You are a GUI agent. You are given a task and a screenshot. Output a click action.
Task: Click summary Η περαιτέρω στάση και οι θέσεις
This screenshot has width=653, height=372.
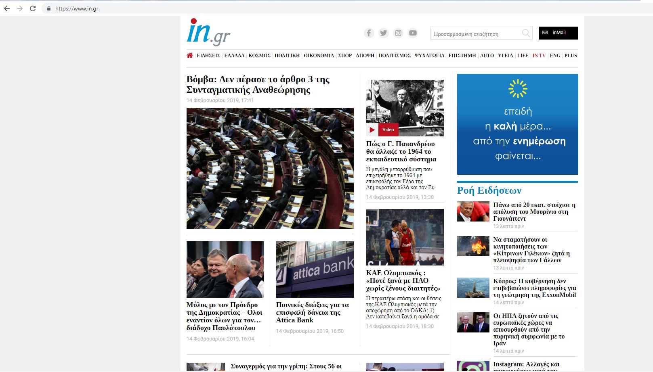[403, 307]
